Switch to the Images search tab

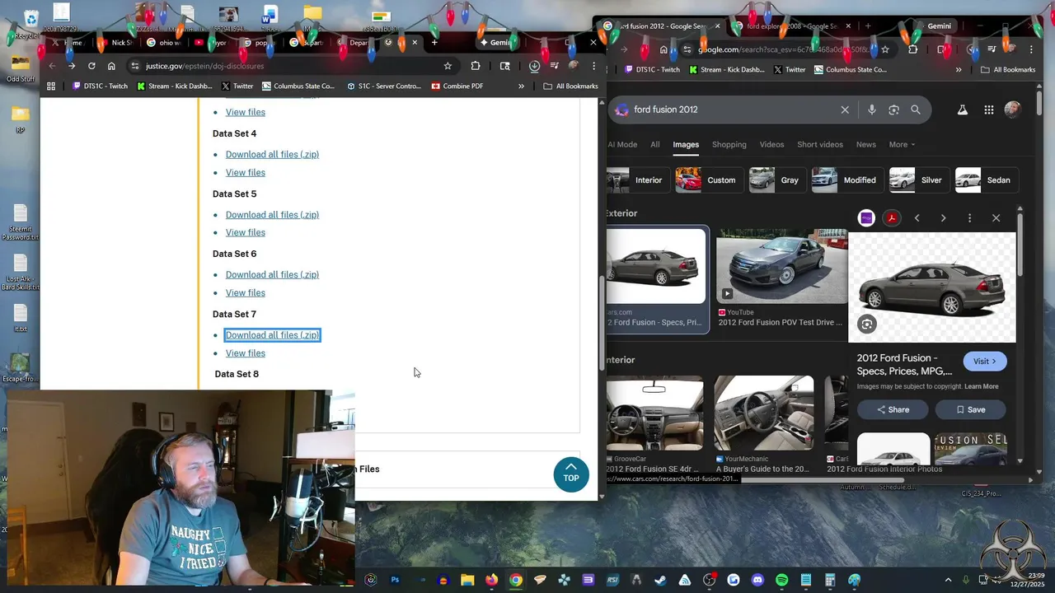point(686,144)
